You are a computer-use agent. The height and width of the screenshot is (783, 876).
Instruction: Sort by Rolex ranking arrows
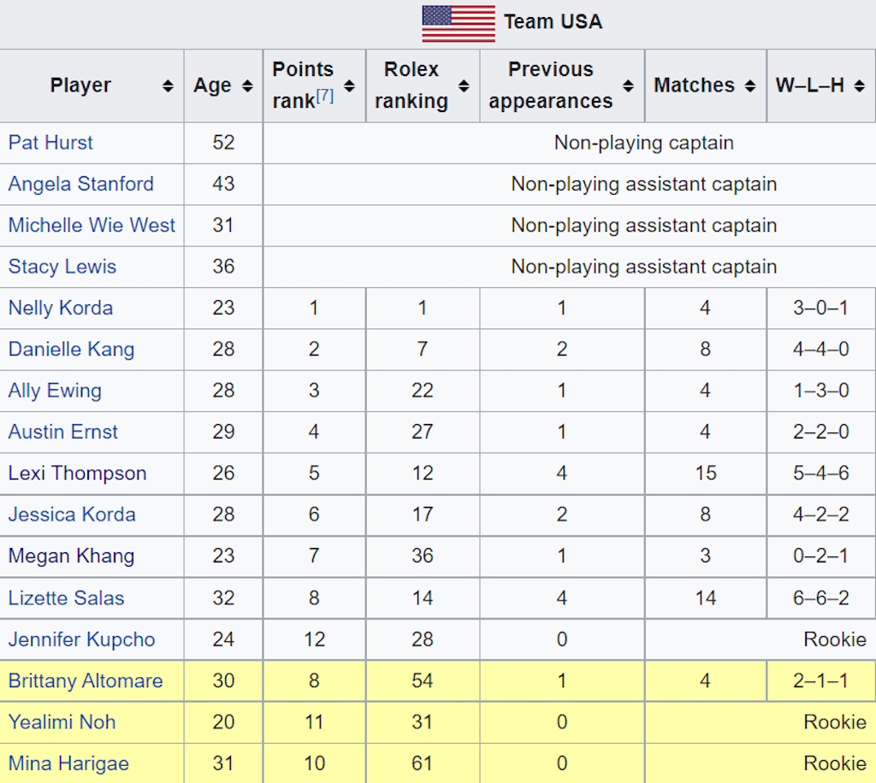(x=464, y=85)
